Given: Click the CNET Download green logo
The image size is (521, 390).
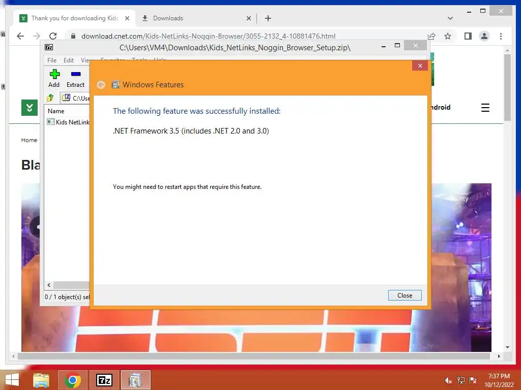Looking at the screenshot, I should pyautogui.click(x=29, y=108).
